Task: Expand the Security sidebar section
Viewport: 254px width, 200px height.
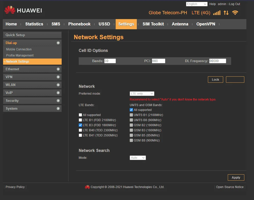Action: pos(32,101)
